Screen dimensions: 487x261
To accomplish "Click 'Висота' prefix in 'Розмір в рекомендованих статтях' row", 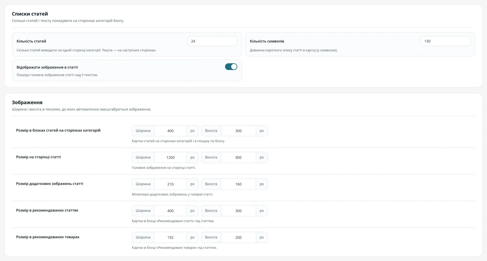I will click(x=211, y=211).
